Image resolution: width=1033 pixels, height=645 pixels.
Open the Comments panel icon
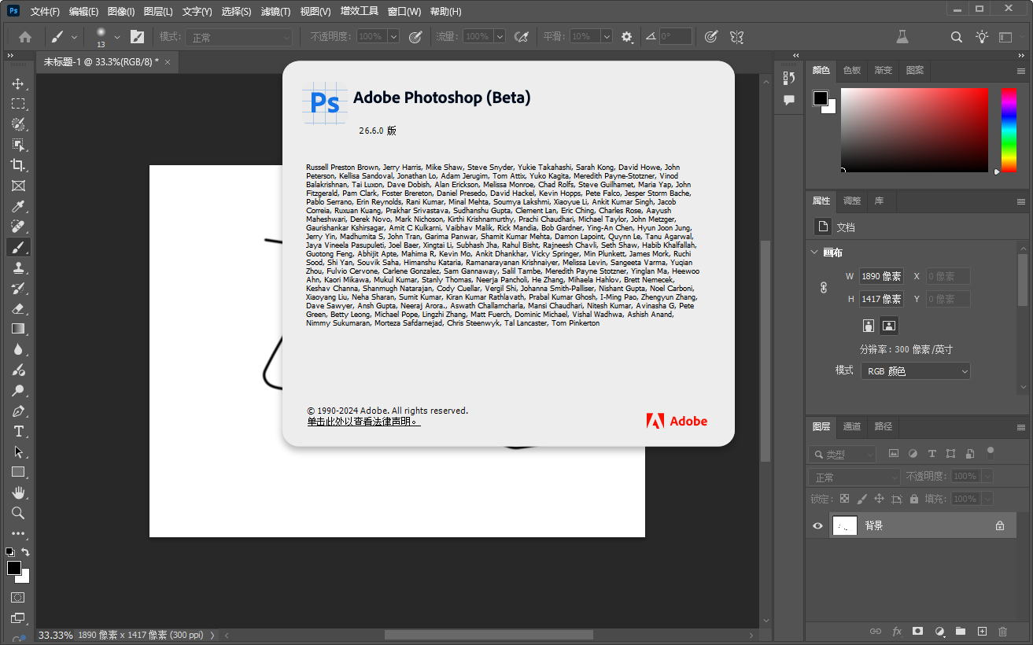[x=789, y=100]
